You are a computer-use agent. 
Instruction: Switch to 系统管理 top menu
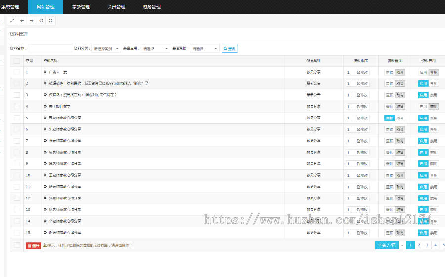(10, 7)
